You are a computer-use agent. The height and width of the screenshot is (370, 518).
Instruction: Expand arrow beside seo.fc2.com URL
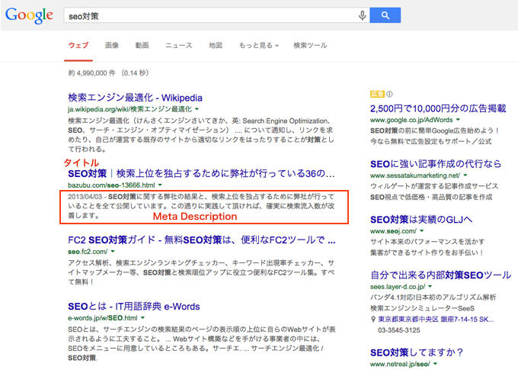point(113,252)
